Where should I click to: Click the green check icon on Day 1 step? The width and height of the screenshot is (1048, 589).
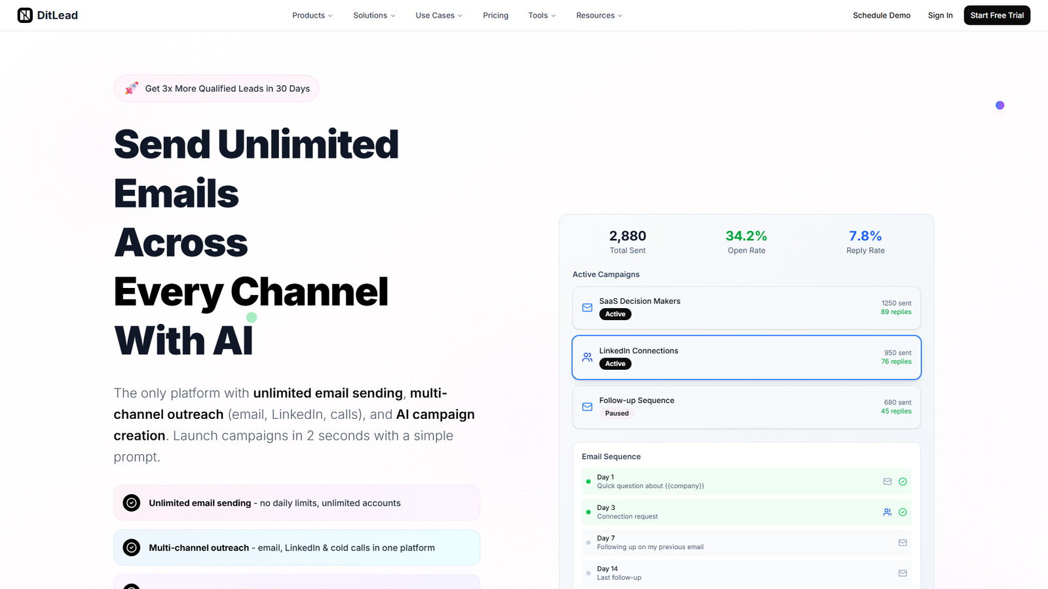tap(903, 481)
